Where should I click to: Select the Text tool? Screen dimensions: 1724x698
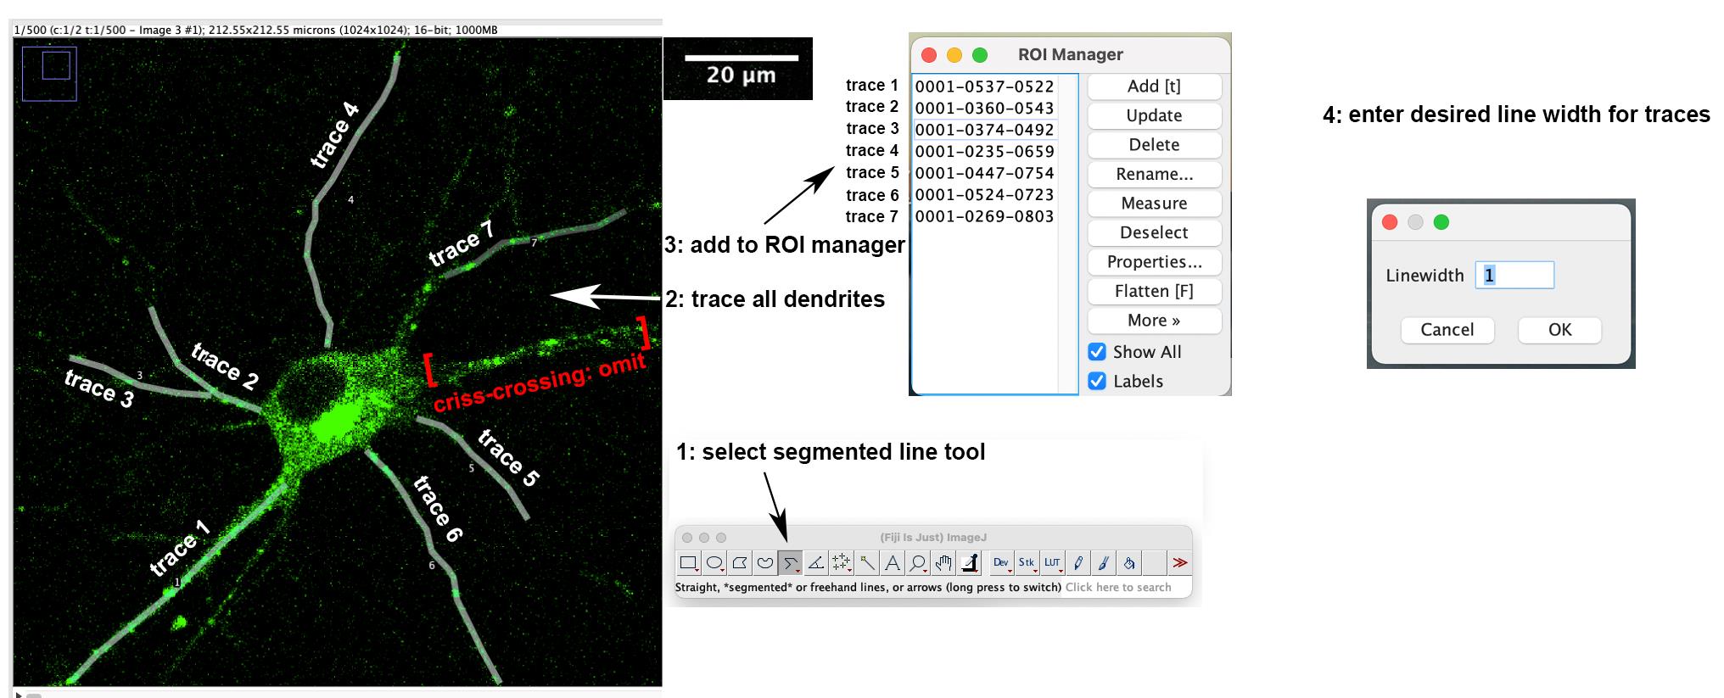893,562
